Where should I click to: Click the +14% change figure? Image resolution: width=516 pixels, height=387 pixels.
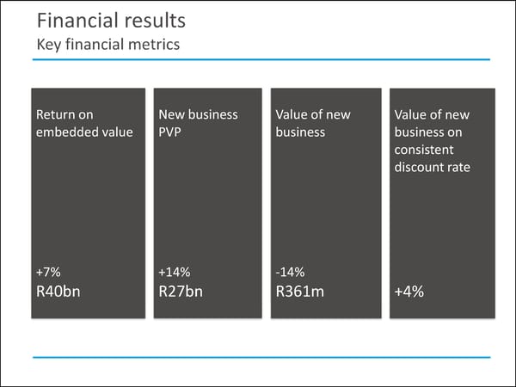tap(175, 273)
